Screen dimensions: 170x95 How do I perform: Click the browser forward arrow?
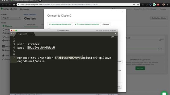[6, 5]
